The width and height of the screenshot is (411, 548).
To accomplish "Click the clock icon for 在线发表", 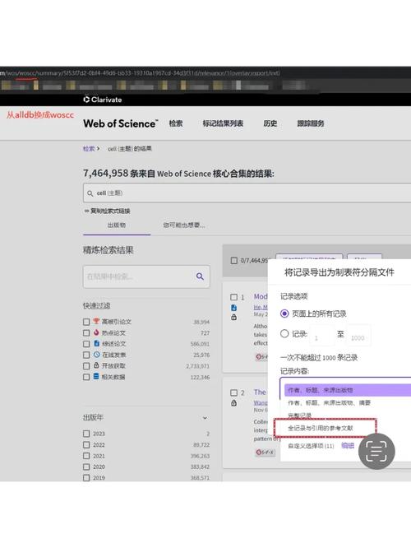I will click(x=97, y=355).
